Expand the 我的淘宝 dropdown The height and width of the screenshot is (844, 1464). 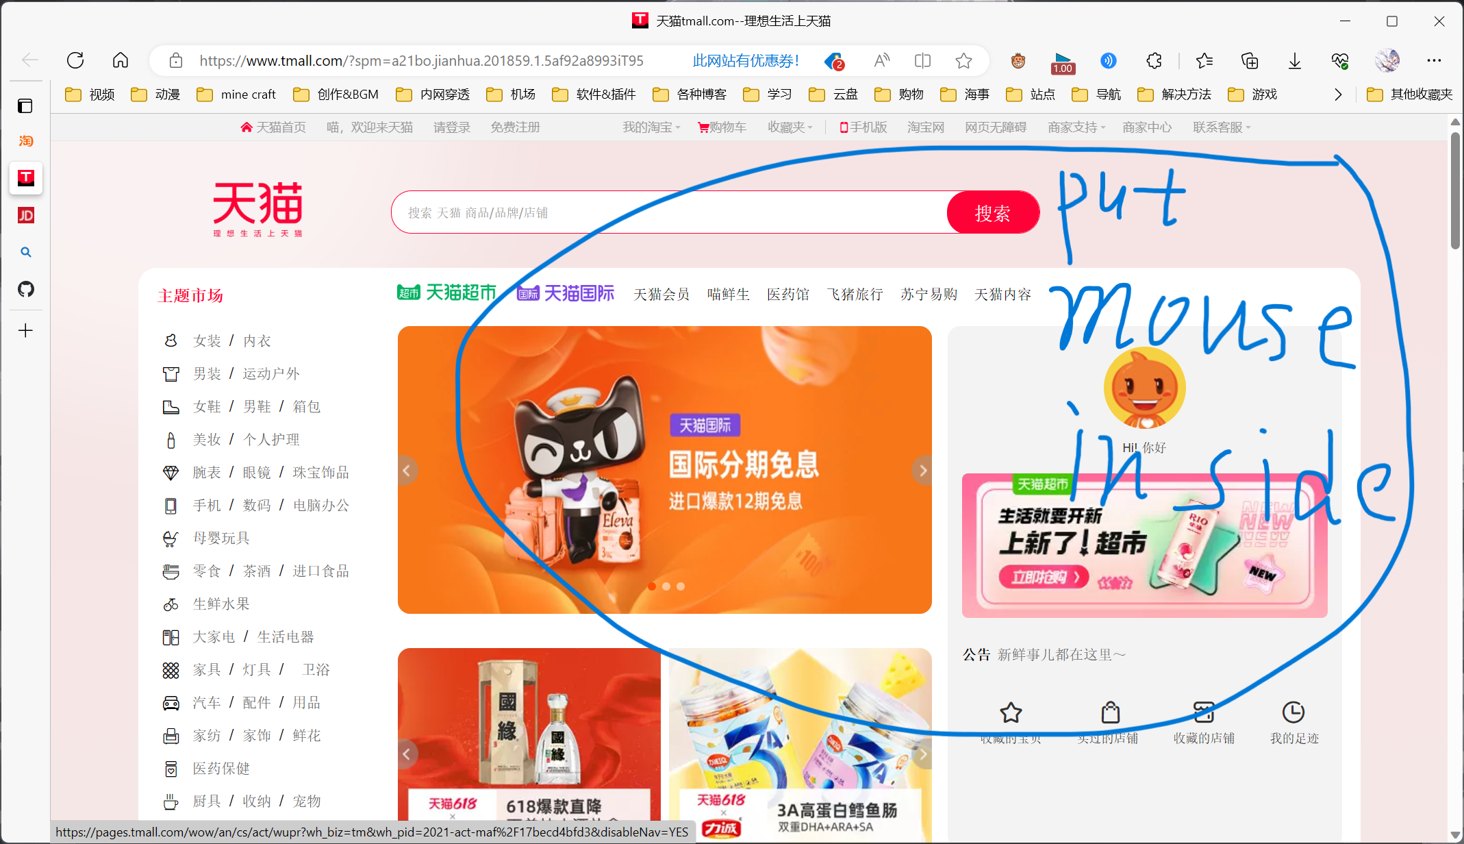point(651,127)
